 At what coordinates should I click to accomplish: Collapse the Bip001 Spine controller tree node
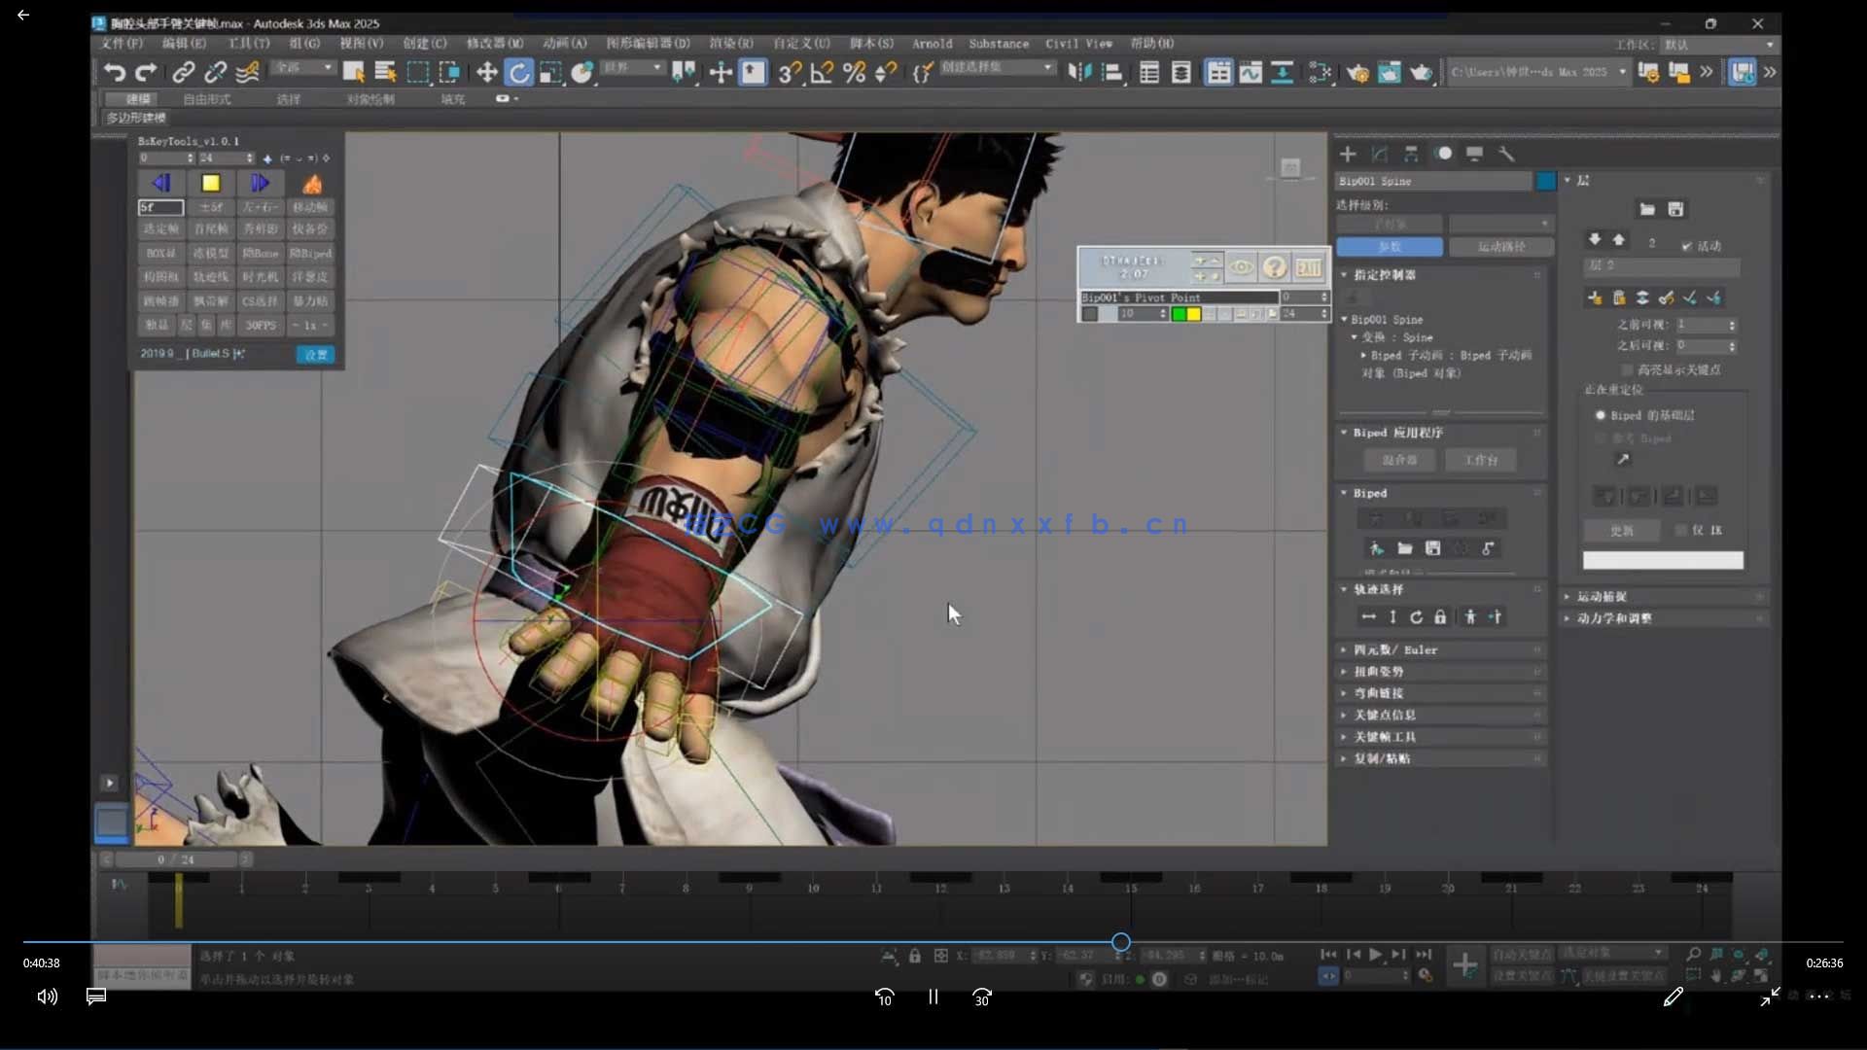point(1344,319)
